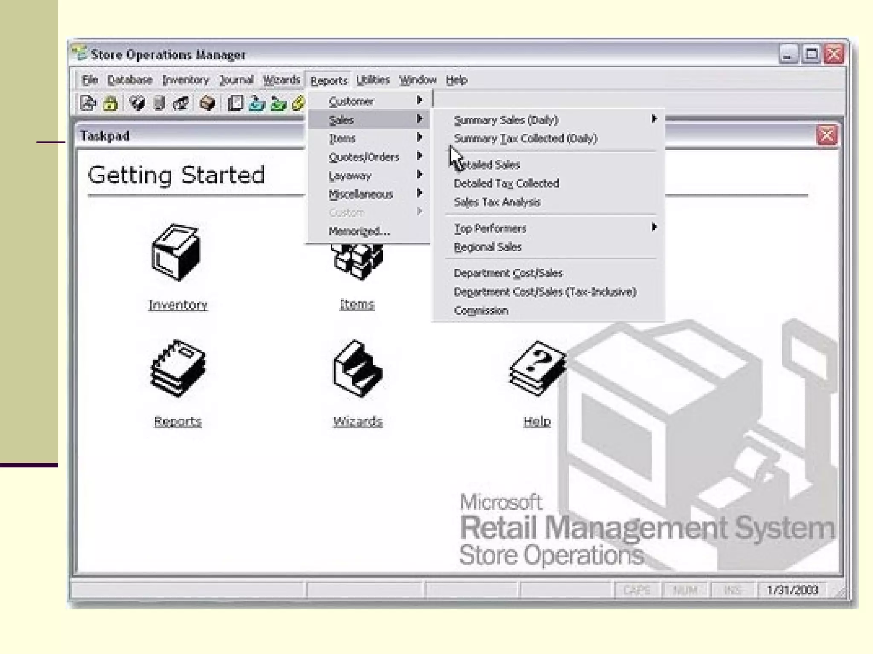
Task: Click the yellow padlock toolbar icon
Action: pos(110,103)
